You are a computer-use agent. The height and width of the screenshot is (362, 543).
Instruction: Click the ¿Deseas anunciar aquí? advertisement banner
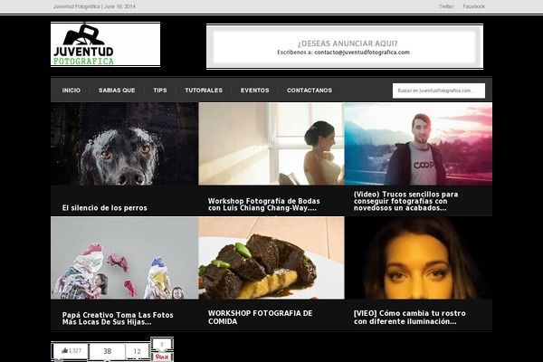345,46
